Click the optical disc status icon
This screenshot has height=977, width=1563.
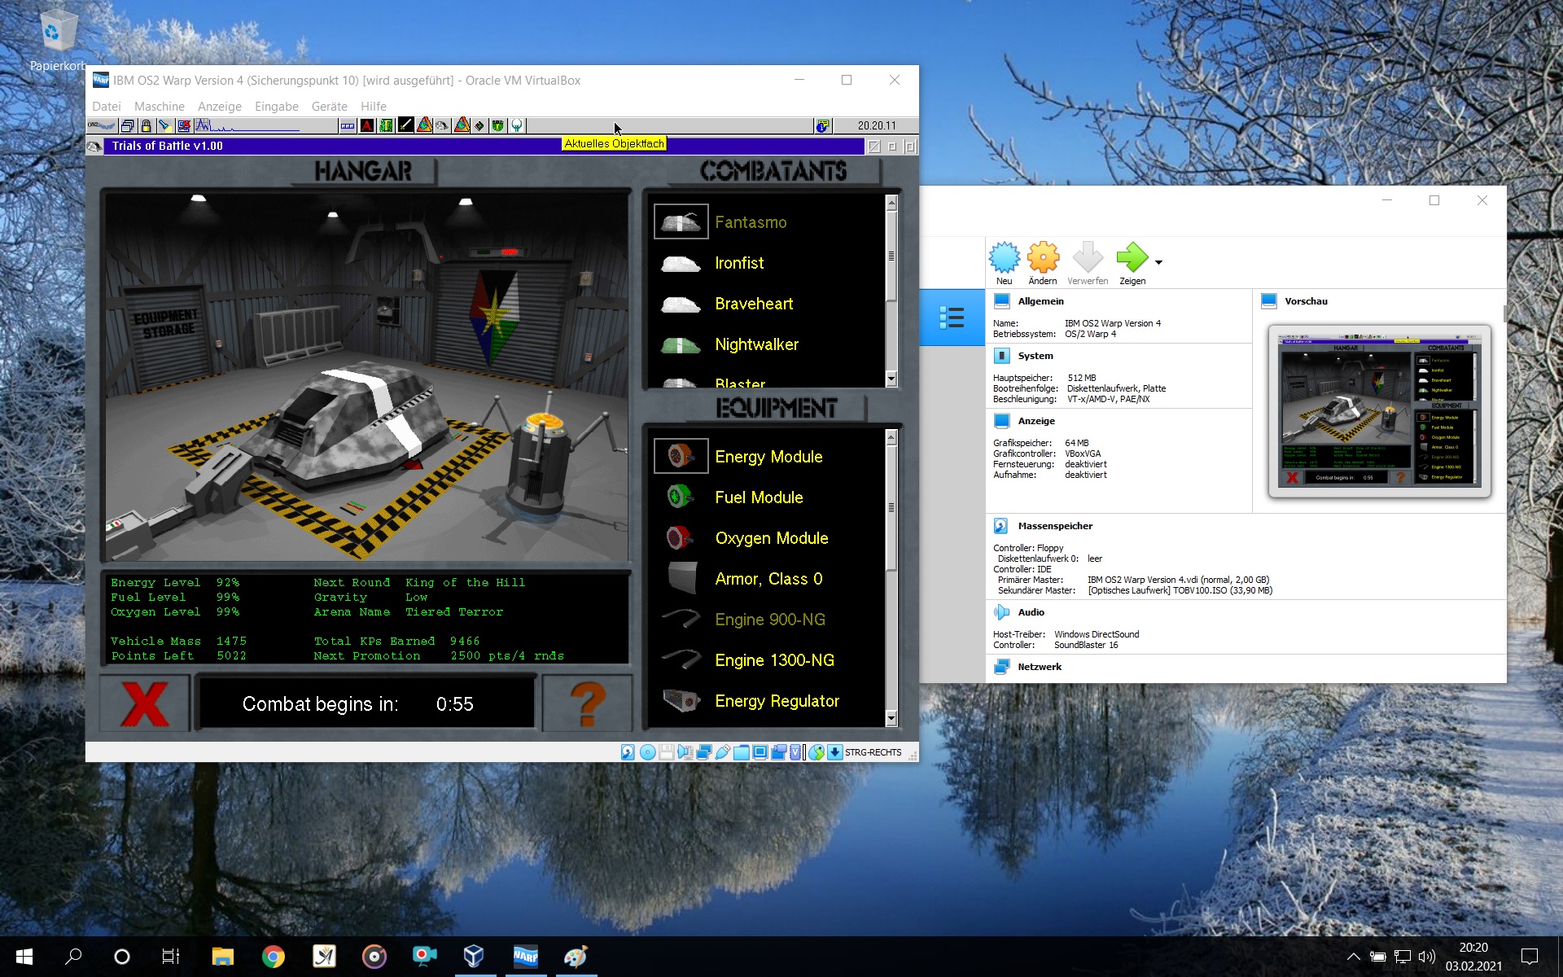click(648, 752)
